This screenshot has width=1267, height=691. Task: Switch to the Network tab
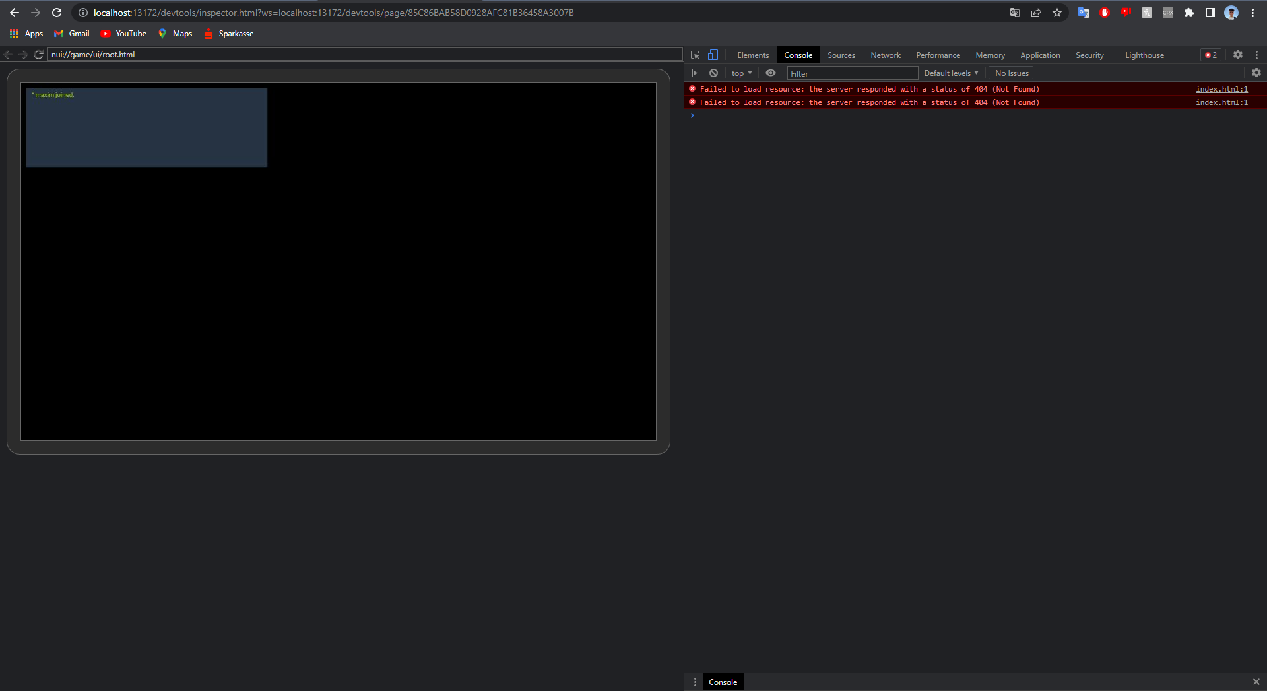(x=885, y=55)
